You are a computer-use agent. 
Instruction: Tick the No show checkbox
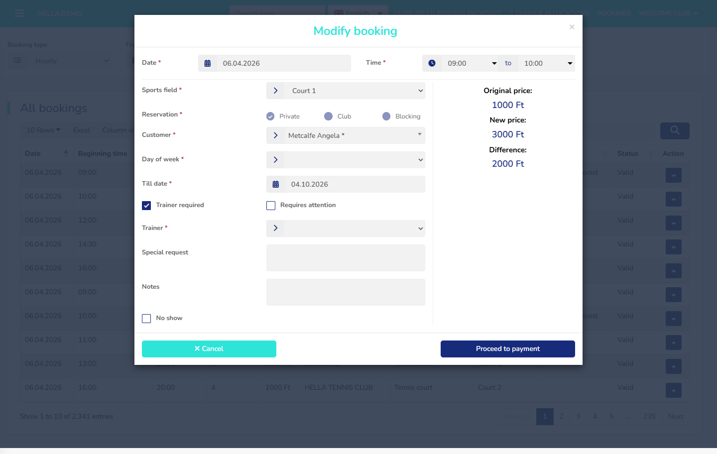[146, 319]
